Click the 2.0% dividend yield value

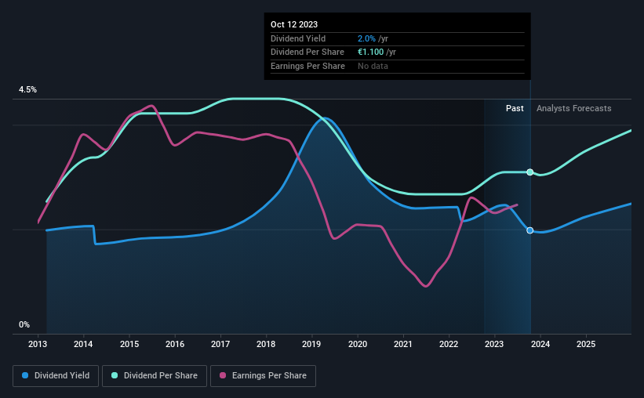pyautogui.click(x=366, y=38)
